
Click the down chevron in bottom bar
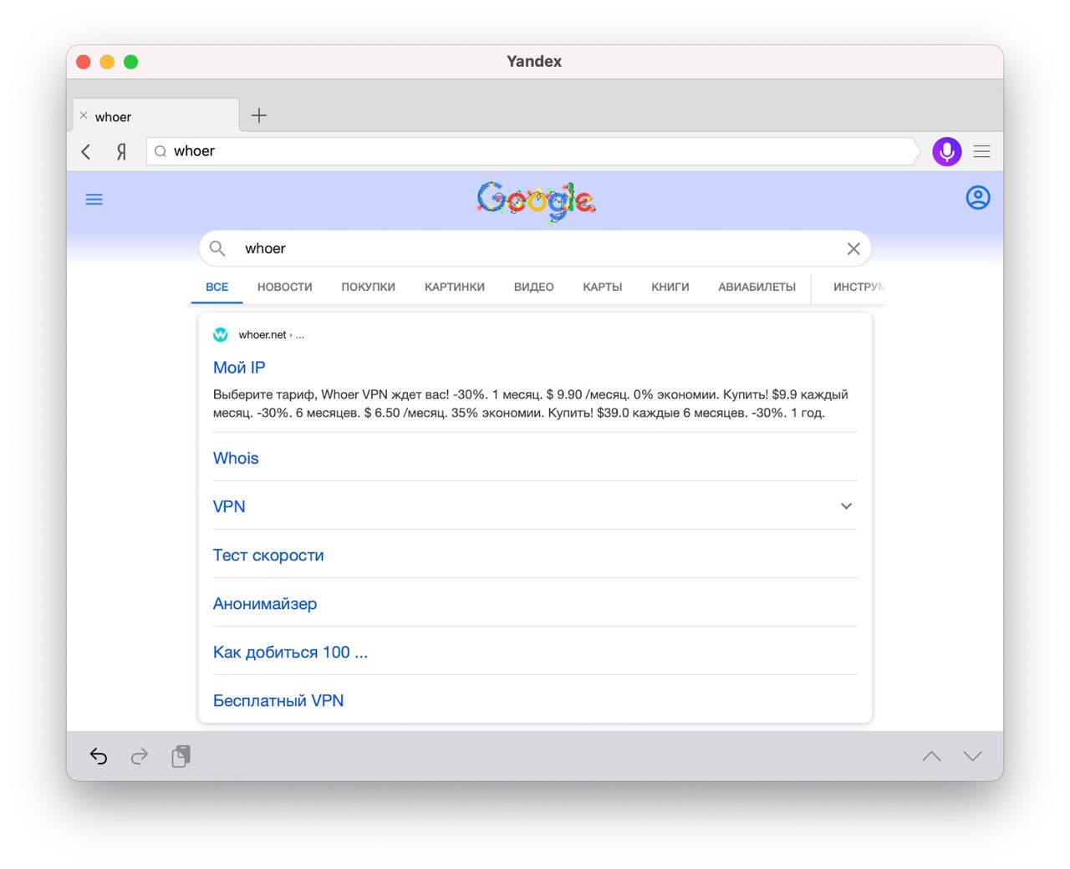[x=972, y=756]
